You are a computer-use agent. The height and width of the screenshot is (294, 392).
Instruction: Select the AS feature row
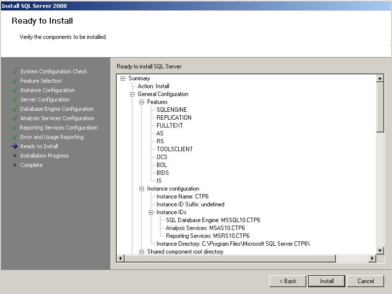click(x=160, y=133)
